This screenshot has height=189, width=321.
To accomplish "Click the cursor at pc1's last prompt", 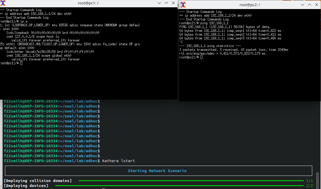I will click(21, 63).
